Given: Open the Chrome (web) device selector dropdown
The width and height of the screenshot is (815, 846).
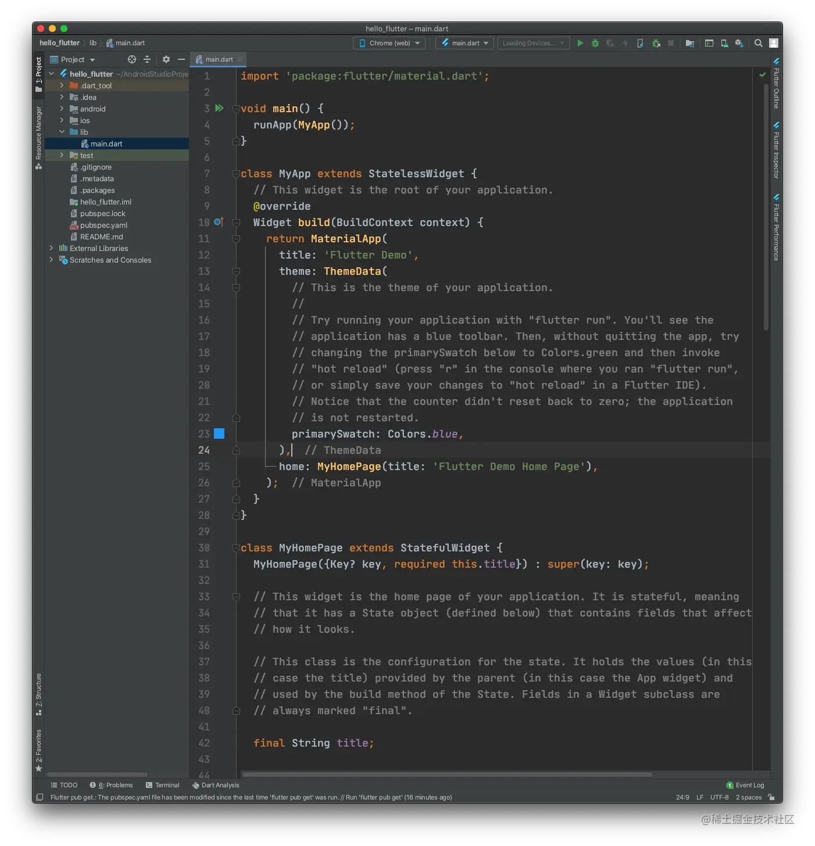Looking at the screenshot, I should pyautogui.click(x=389, y=43).
